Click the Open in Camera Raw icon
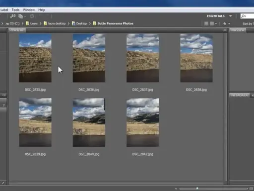Image resolution: width=254 pixels, height=191 pixels. [32, 16]
